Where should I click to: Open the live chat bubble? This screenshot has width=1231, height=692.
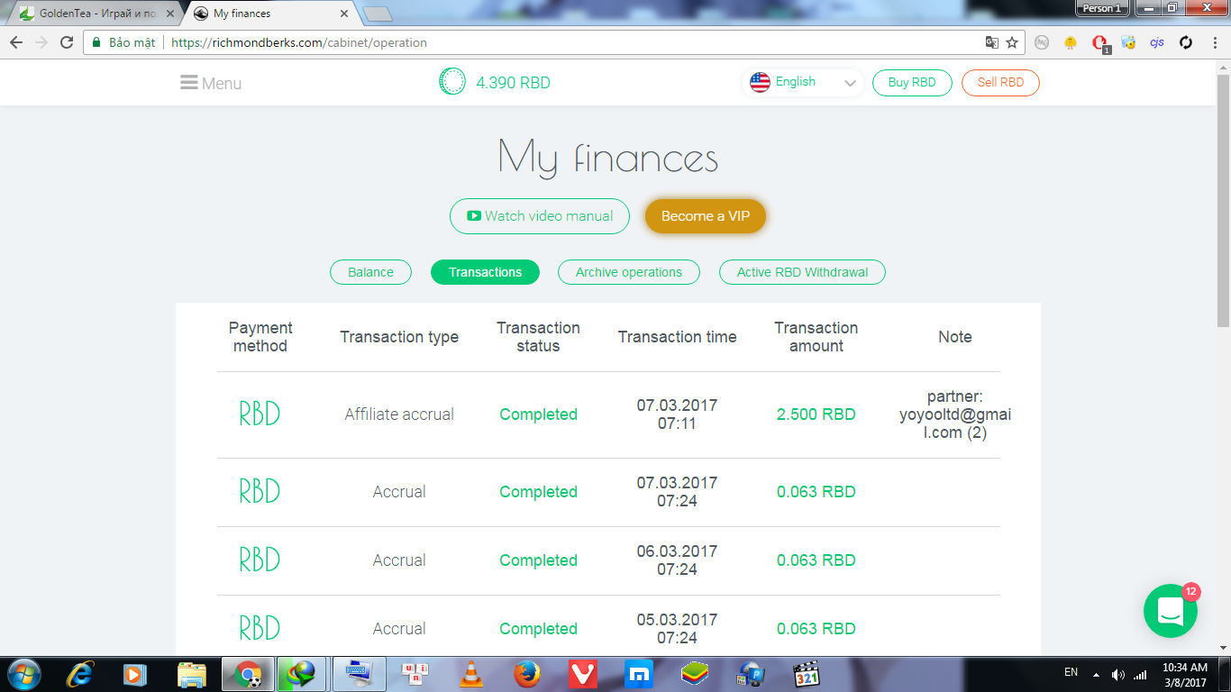(x=1171, y=611)
